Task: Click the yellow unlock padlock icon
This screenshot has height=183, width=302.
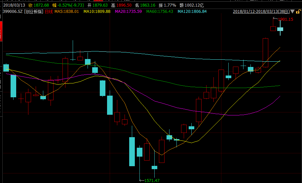Action: pyautogui.click(x=298, y=12)
